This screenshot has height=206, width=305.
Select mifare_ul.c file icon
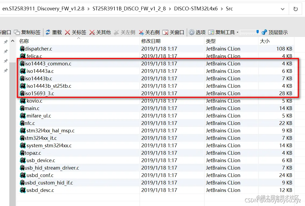pos(23,116)
